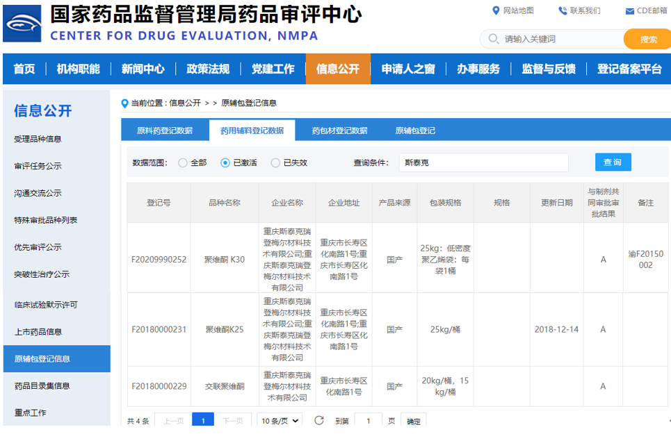Click registration number F20180000229
This screenshot has width=671, height=434.
(159, 386)
